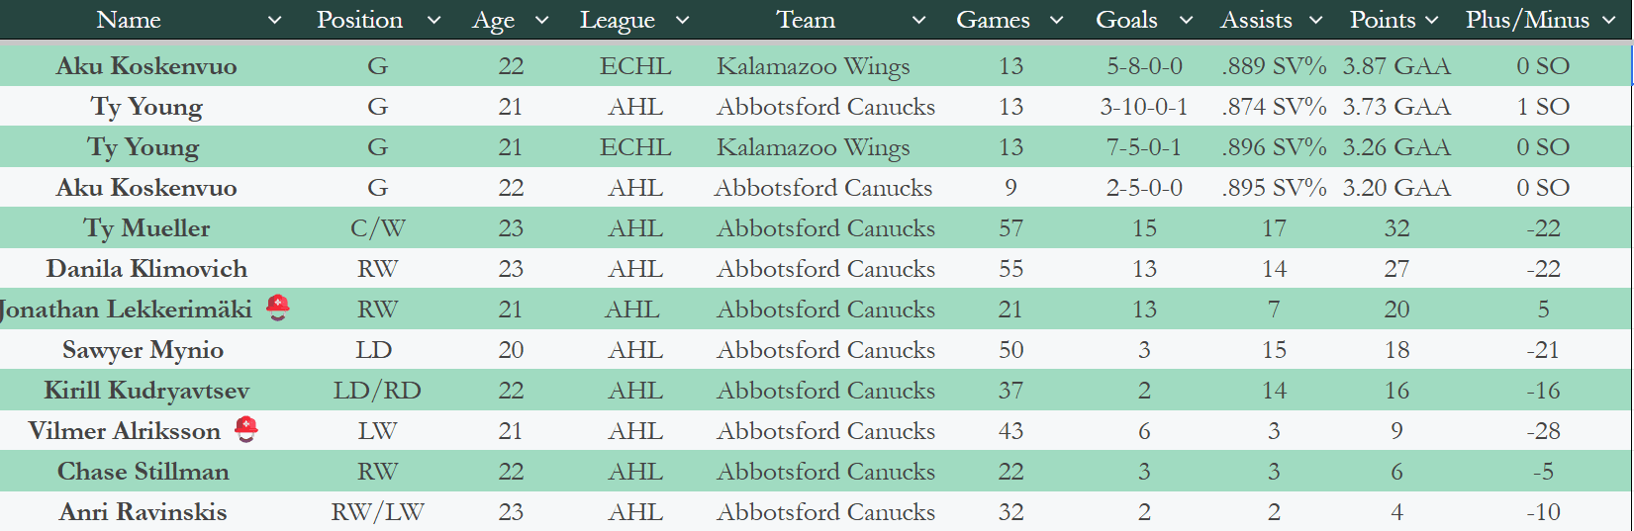Screen dimensions: 1634x531
Task: Click Kirill Kudryavtsev's name
Action: (146, 391)
